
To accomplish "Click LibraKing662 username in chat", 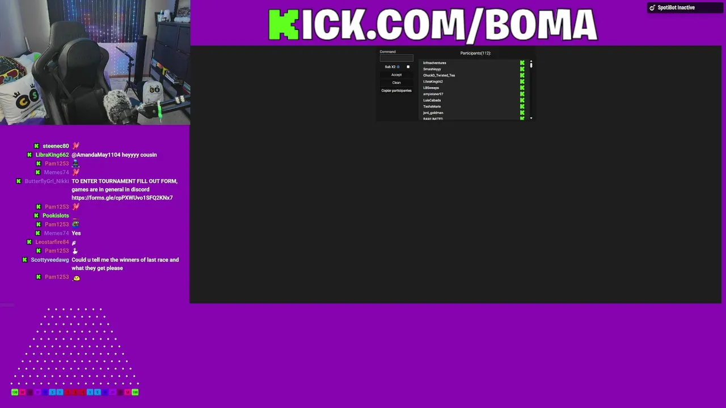I will click(x=52, y=155).
